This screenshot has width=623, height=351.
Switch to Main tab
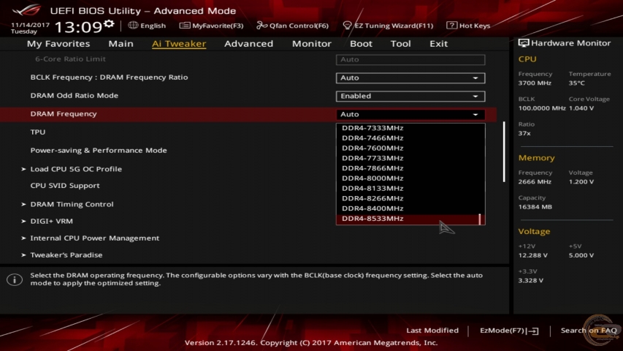(121, 43)
